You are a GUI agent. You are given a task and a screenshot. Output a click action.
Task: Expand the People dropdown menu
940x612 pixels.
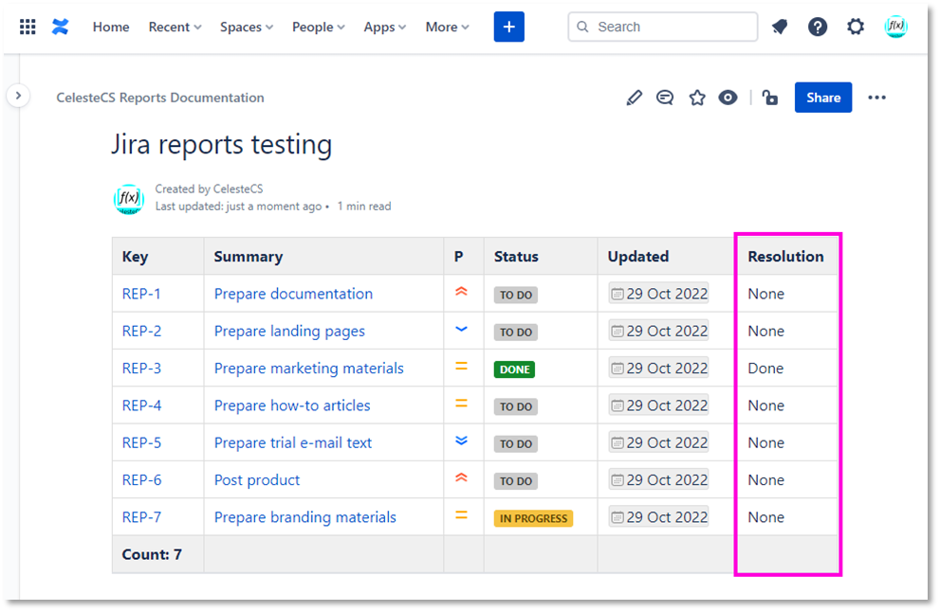(x=319, y=27)
